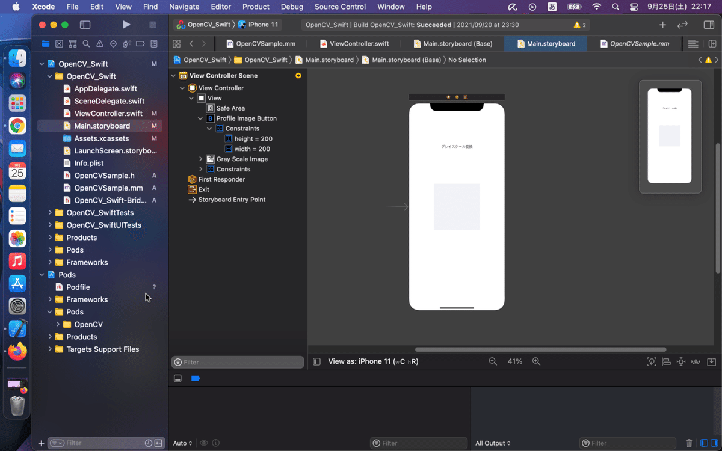Screen dimensions: 722x451
Task: Open the Symbol navigator
Action: point(73,44)
